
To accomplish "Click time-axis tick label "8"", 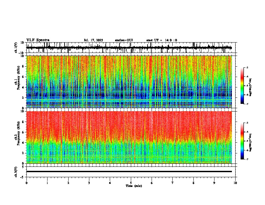I will [193, 183].
